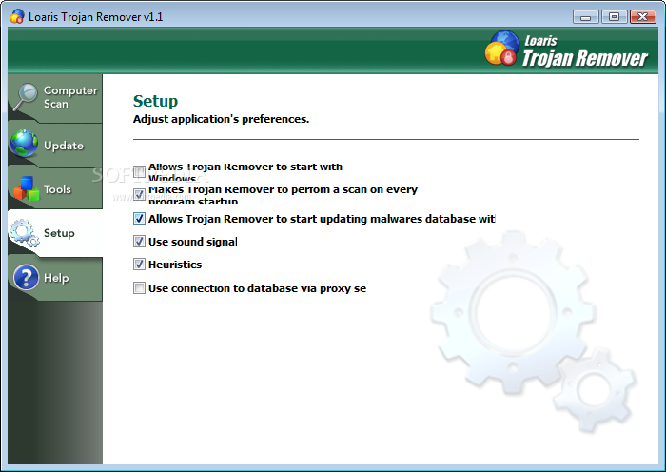Open the Tools tab
Image resolution: width=666 pixels, height=472 pixels.
(55, 188)
